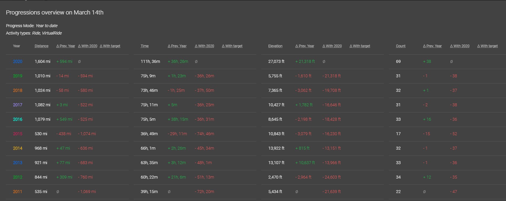
Task: Click the 1,010 mi distance for 2019
Action: tap(42, 76)
